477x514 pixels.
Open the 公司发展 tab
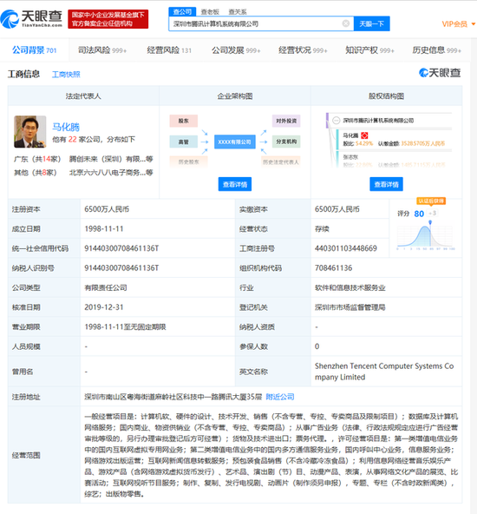pos(236,50)
